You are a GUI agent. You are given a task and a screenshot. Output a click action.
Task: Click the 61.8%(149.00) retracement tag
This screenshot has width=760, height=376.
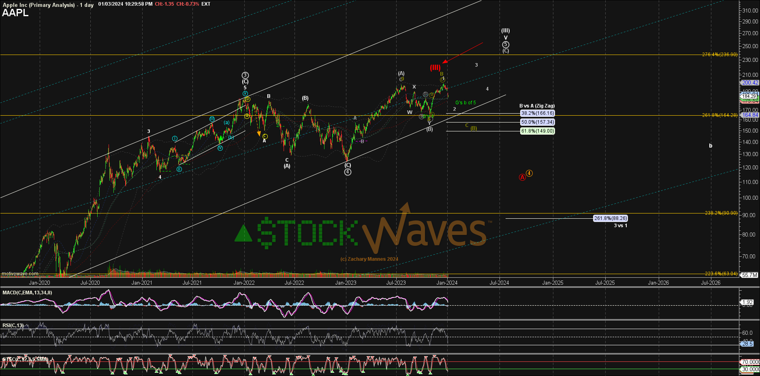(537, 131)
